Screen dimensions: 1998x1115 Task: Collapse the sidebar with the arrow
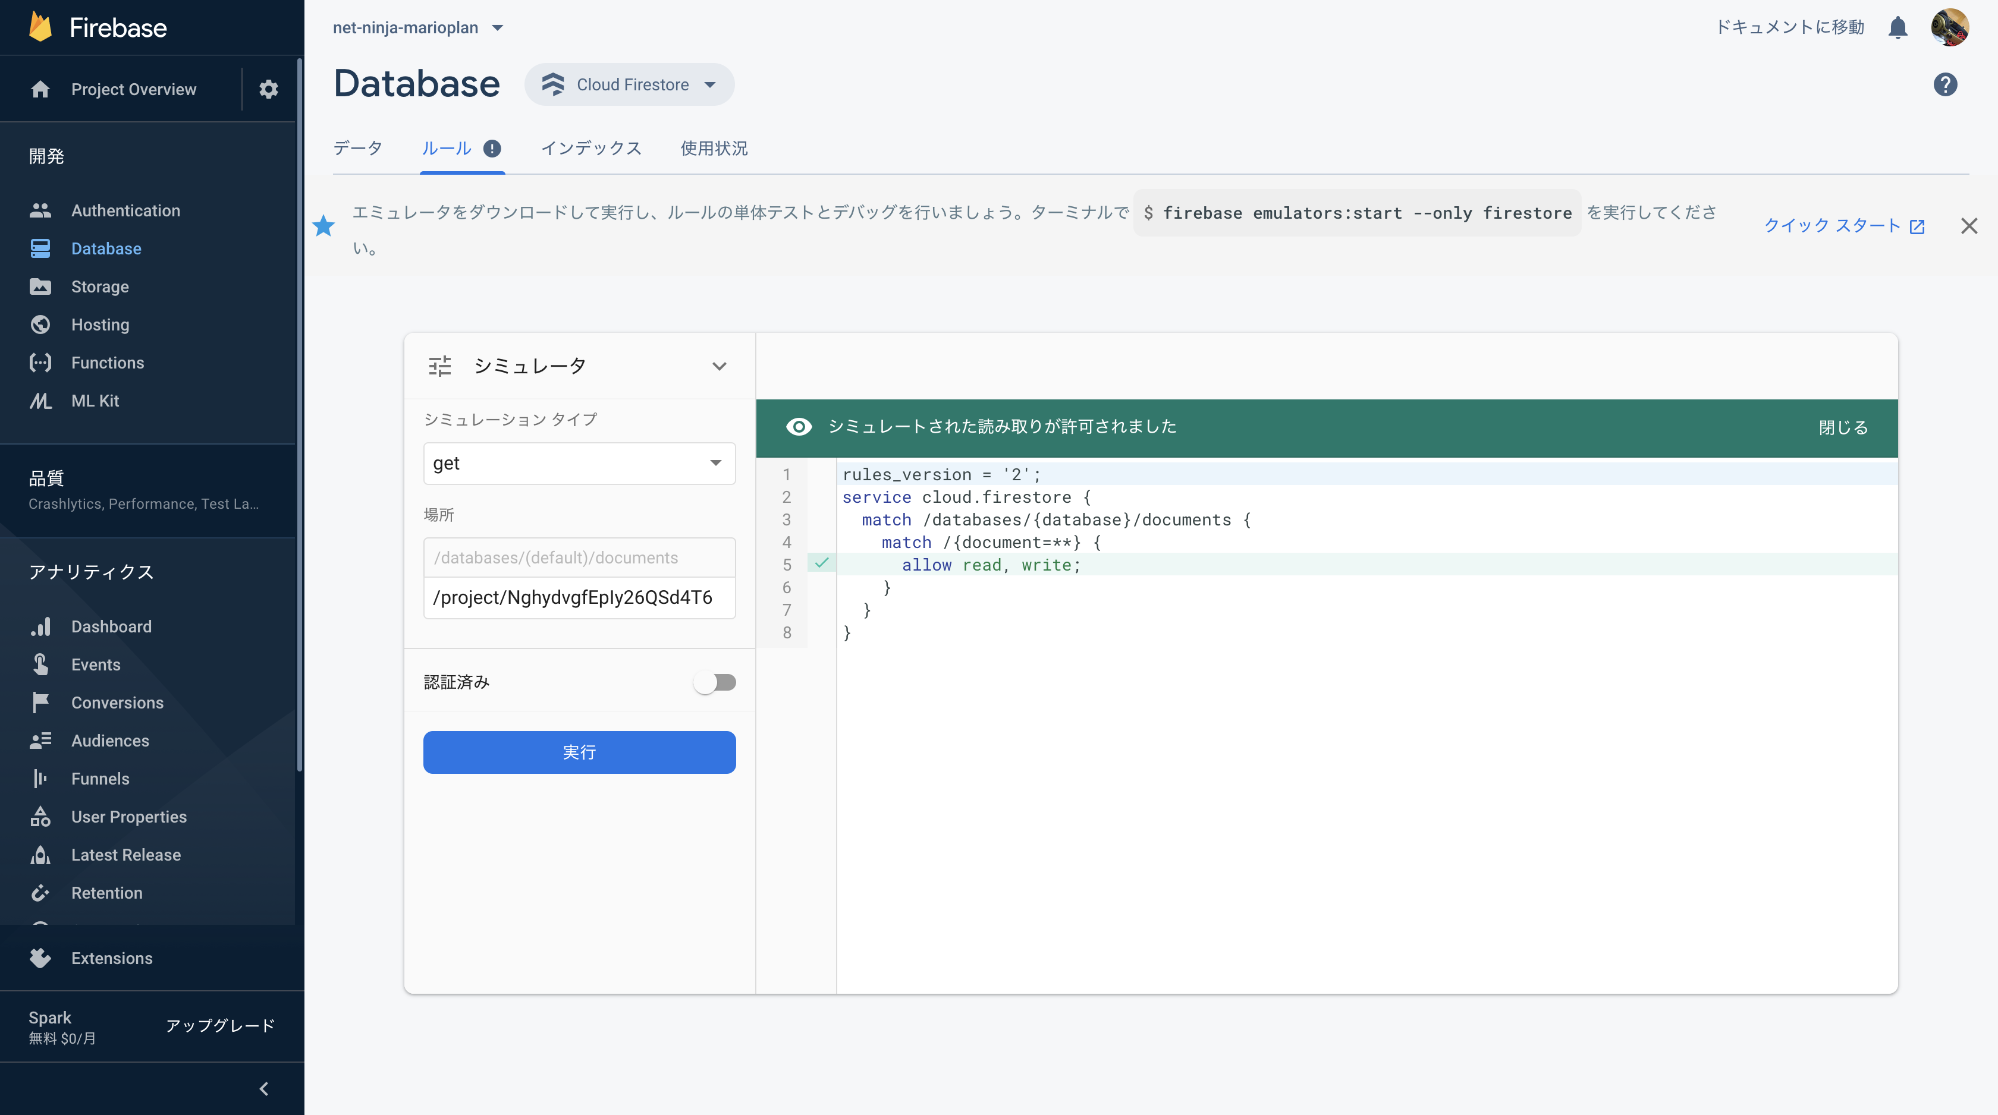click(263, 1089)
